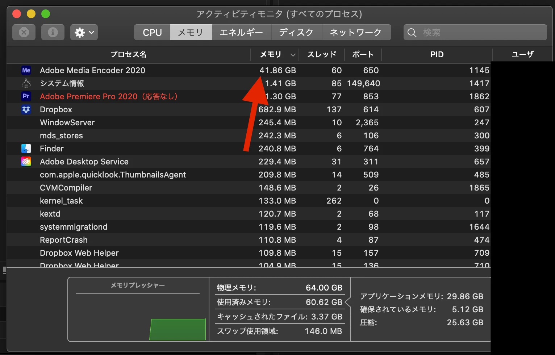This screenshot has height=355, width=555.
Task: Click the アプリケーションメモリ 29.86 GB entry
Action: coord(422,296)
